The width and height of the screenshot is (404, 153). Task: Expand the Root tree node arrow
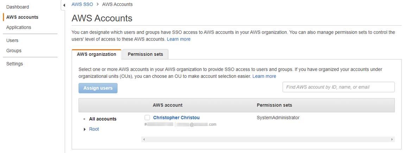pyautogui.click(x=84, y=130)
